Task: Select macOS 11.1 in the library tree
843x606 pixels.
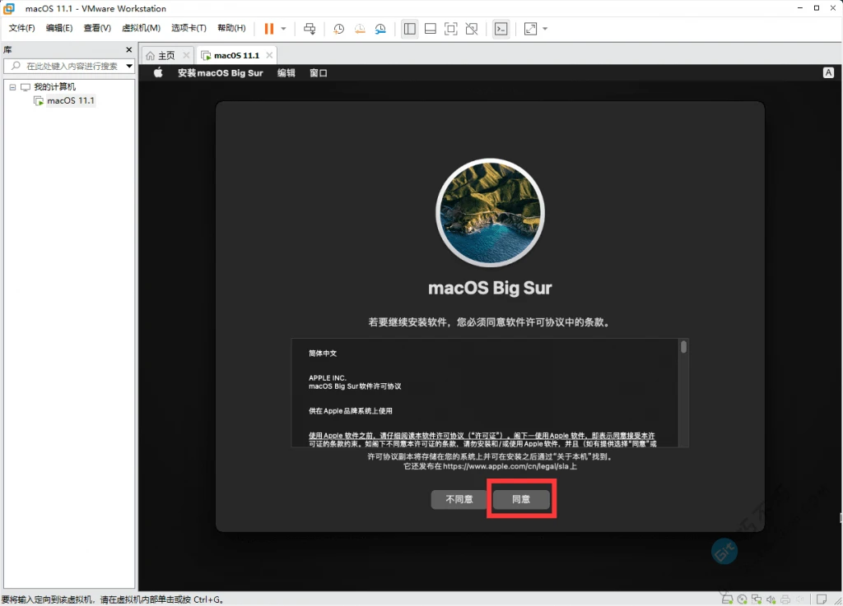Action: coord(71,100)
